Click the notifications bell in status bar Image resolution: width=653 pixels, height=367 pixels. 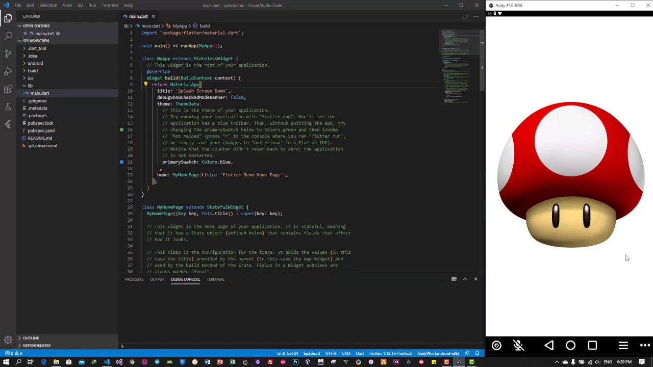(478, 353)
